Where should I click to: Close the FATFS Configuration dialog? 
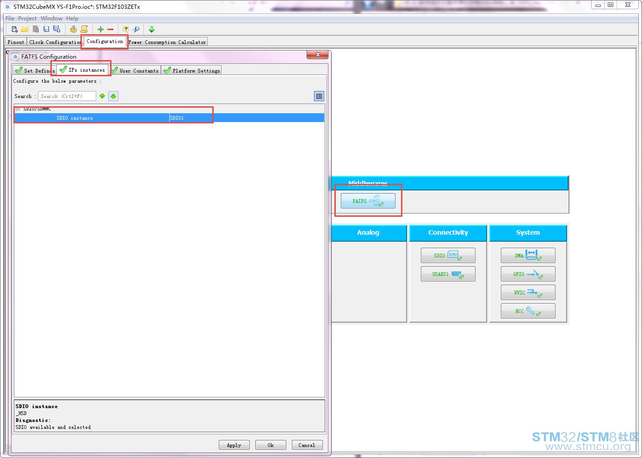pos(318,55)
